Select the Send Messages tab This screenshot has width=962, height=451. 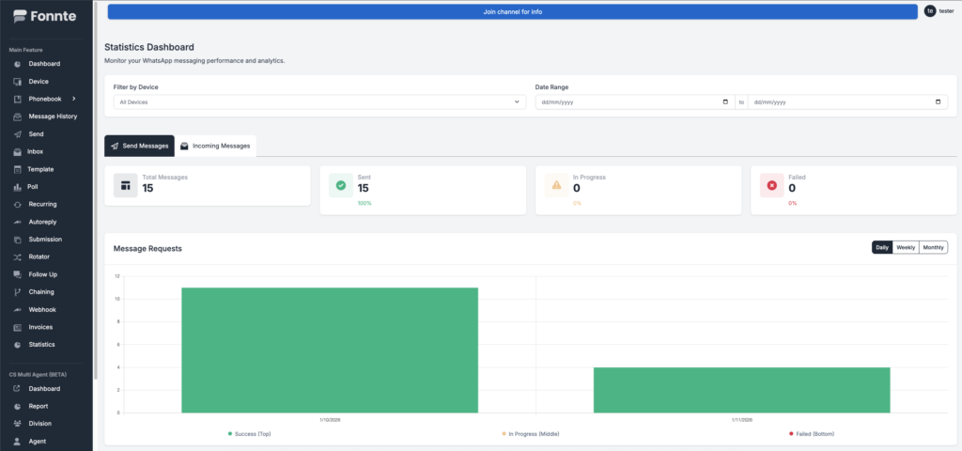pyautogui.click(x=139, y=146)
